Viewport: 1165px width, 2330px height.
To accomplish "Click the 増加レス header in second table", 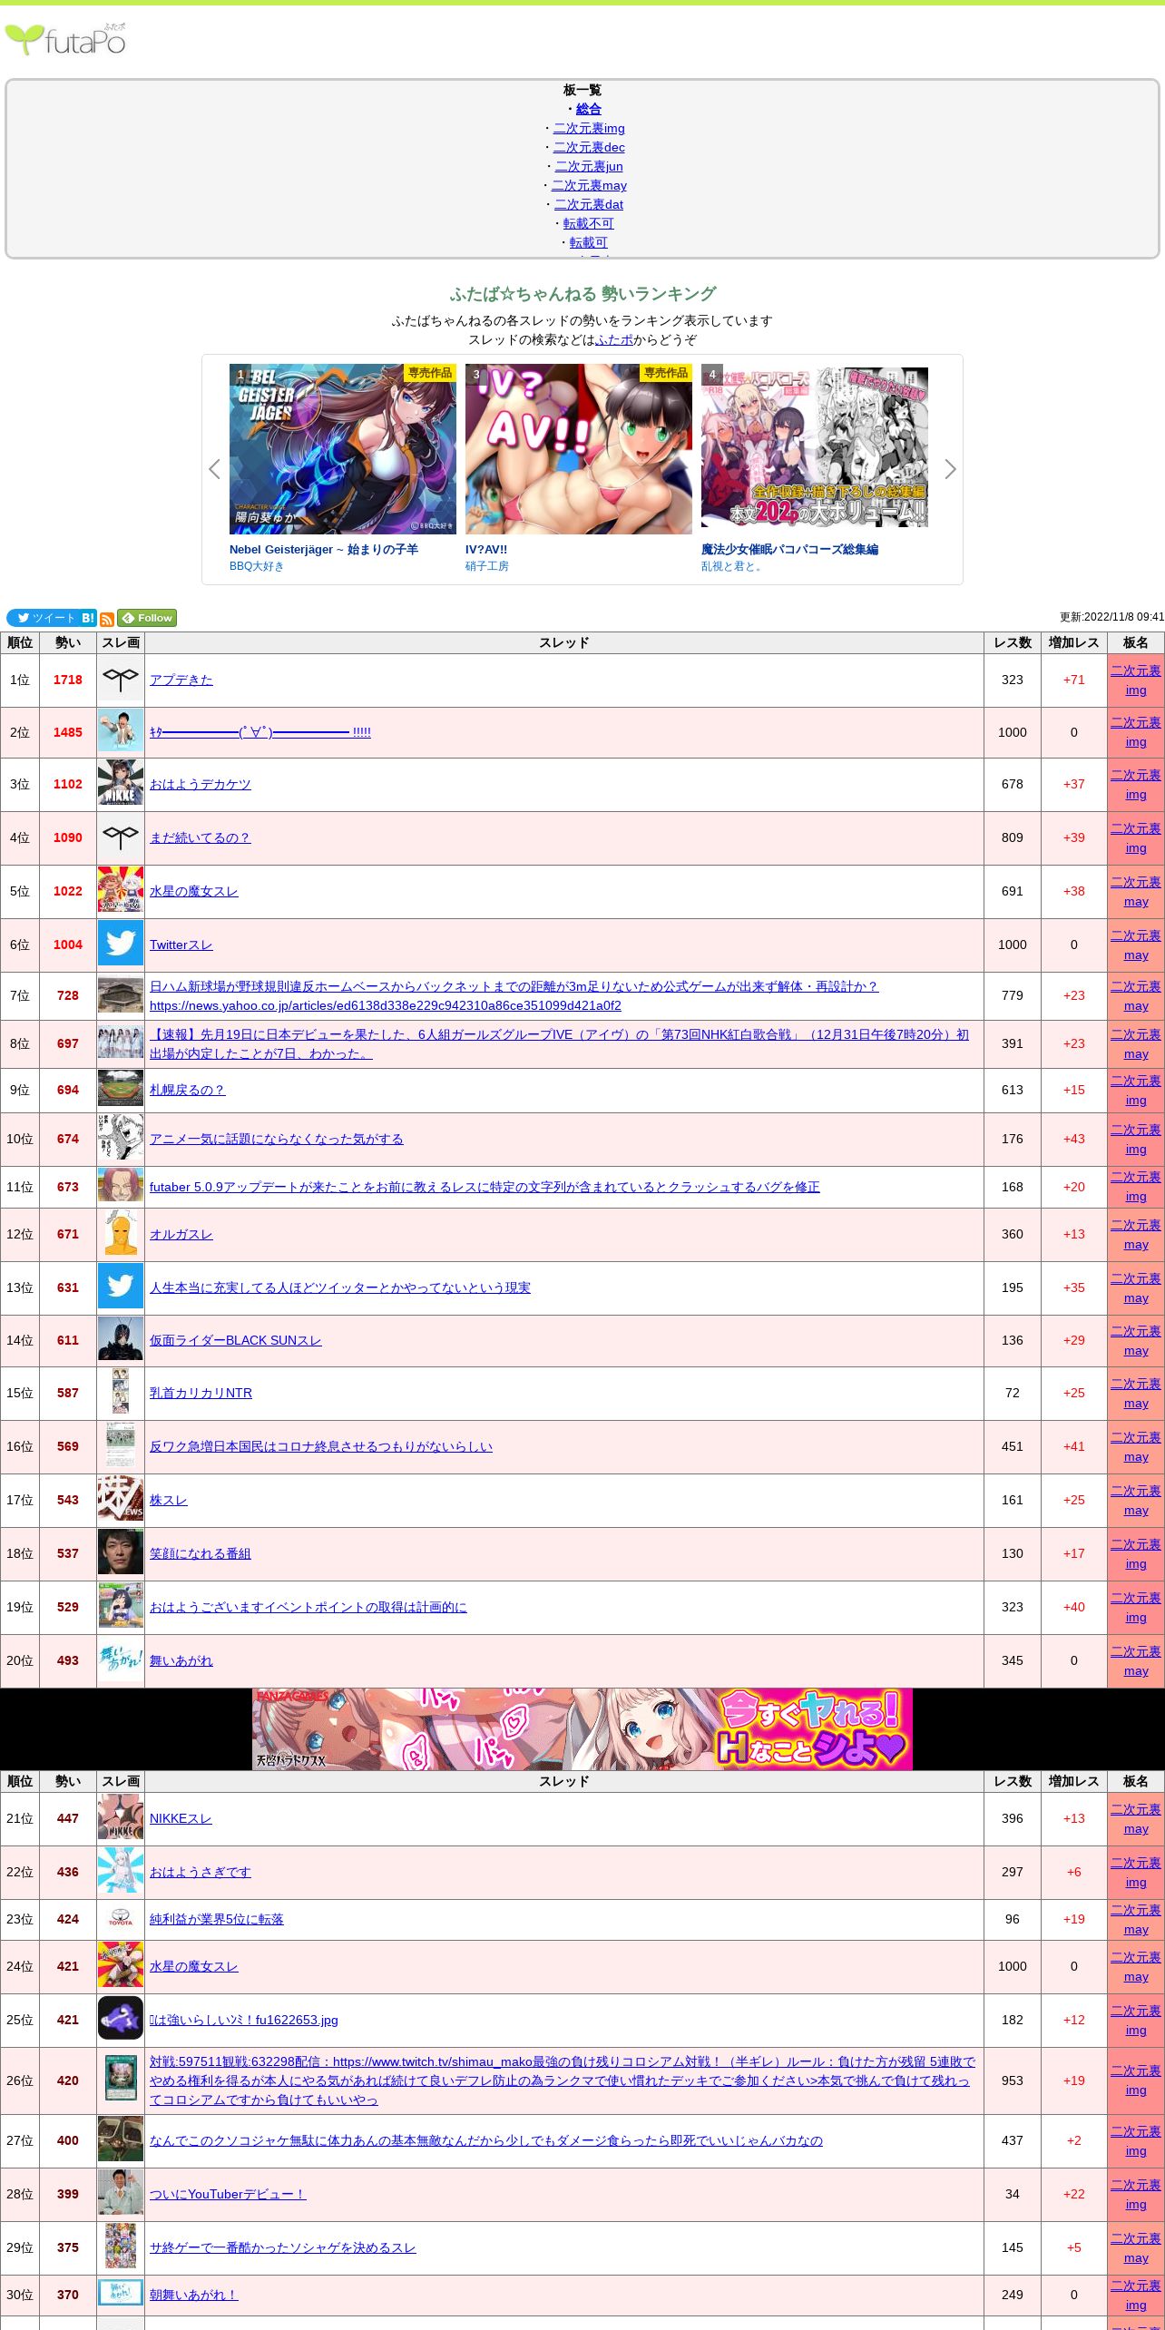I will point(1074,1781).
